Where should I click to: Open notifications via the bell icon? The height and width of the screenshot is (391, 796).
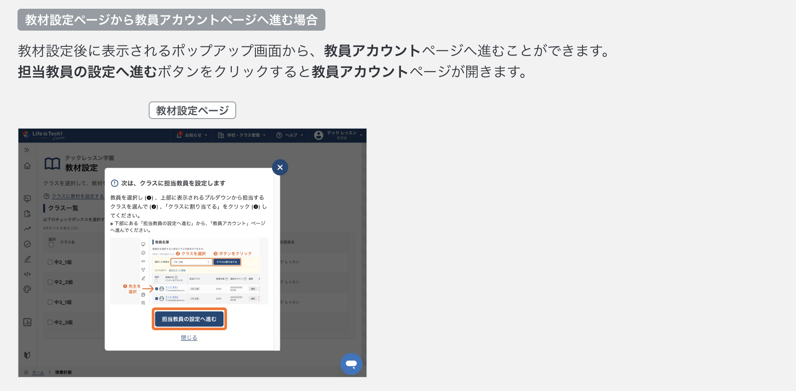(x=179, y=135)
